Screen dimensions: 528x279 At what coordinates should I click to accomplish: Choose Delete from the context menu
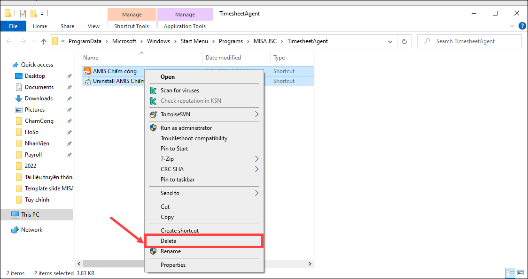click(169, 241)
